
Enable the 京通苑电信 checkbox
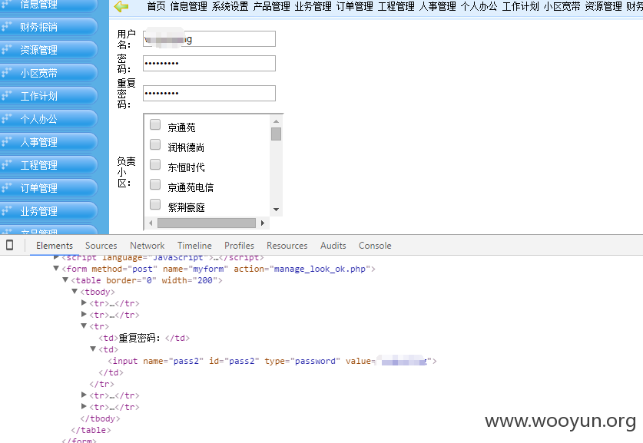coord(155,184)
